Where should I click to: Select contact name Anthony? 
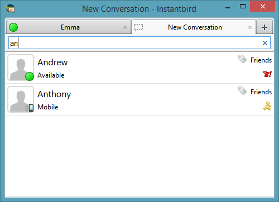54,94
